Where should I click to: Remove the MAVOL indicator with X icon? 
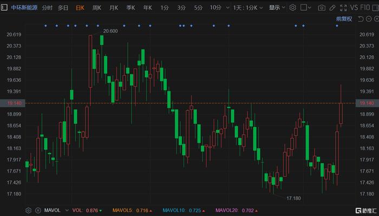click(x=38, y=211)
